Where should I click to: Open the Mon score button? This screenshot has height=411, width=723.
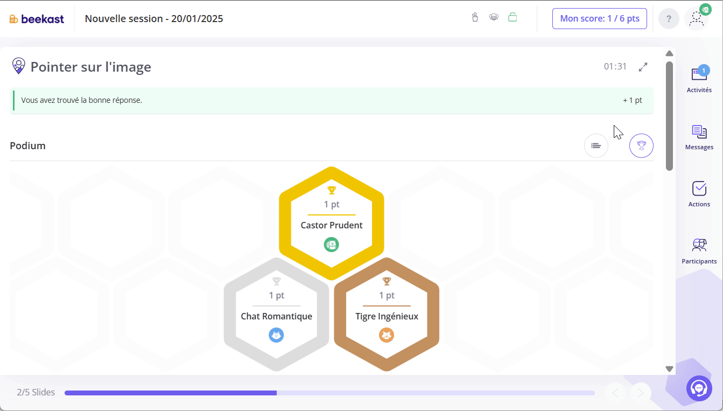point(600,18)
